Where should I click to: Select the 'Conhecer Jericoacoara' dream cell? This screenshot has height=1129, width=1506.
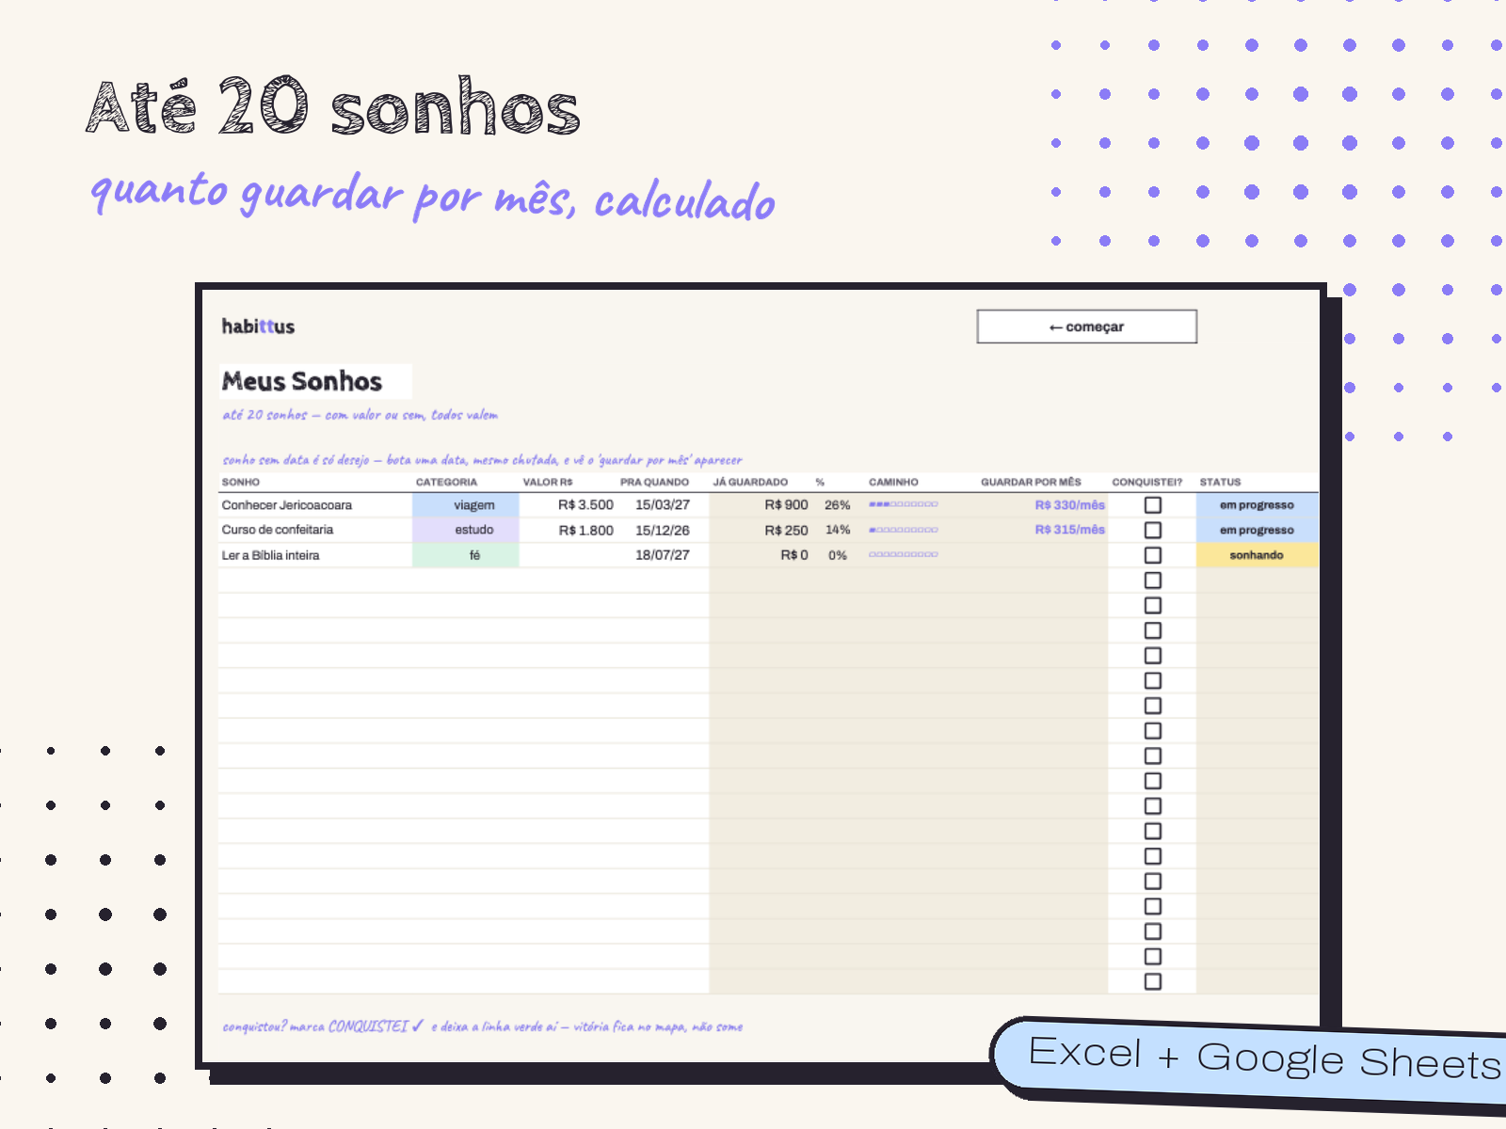coord(315,505)
